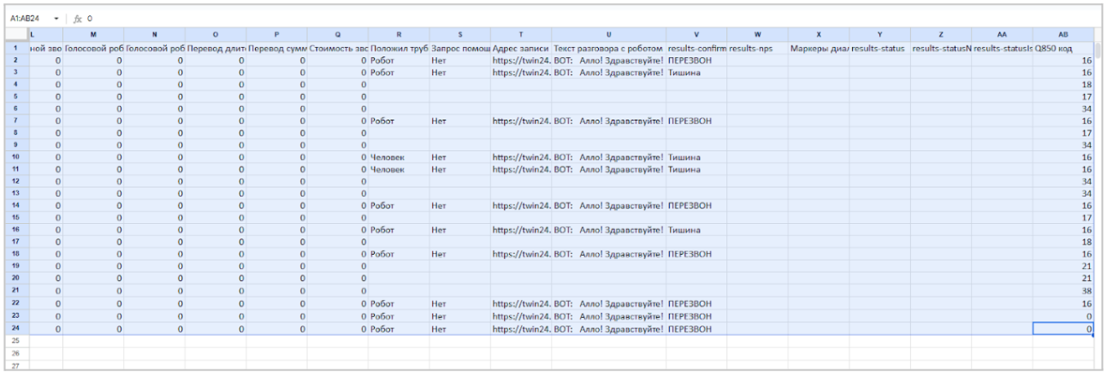Screen dimensions: 1107x376
Task: Click empty cell in row 26 column S
Action: 459,352
